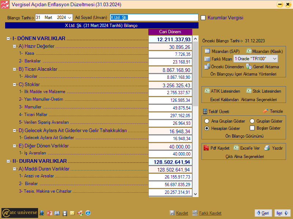Click the Genel Aktarma icon
This screenshot has width=293, height=219.
(249, 66)
